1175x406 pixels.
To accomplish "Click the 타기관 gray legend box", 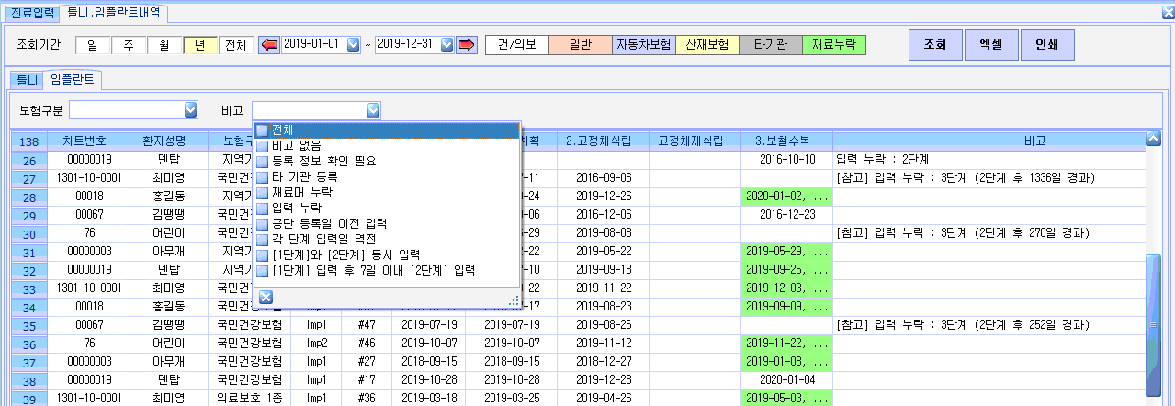I will pyautogui.click(x=770, y=45).
